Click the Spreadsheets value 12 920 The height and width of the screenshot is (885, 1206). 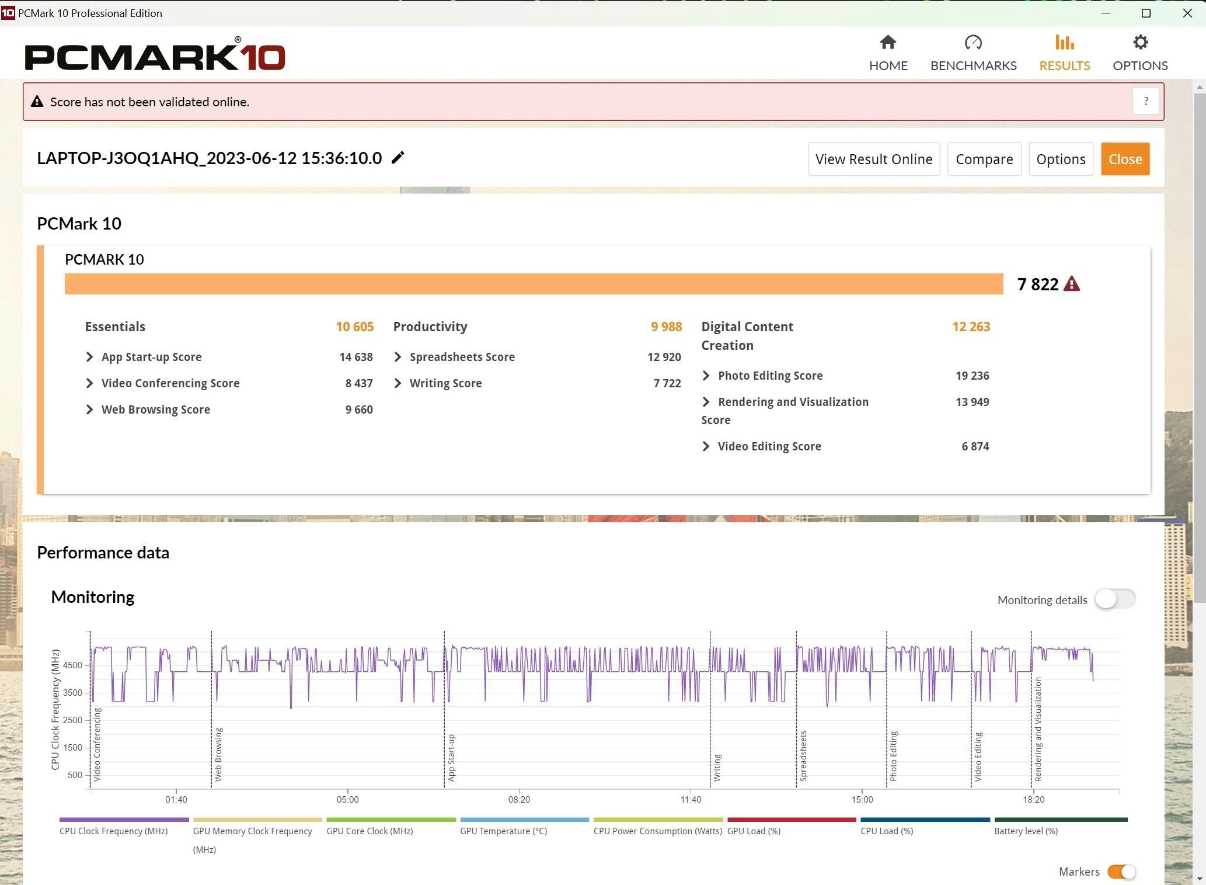[x=664, y=357]
